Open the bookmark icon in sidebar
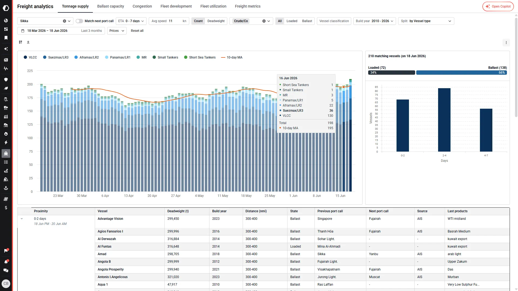518x291 pixels. 6,38
